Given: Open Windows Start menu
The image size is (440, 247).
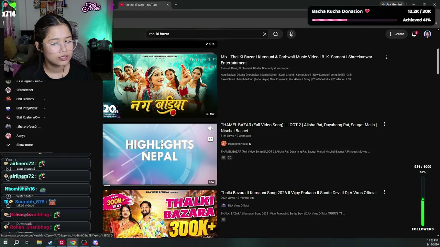Looking at the screenshot, I should tap(5, 243).
